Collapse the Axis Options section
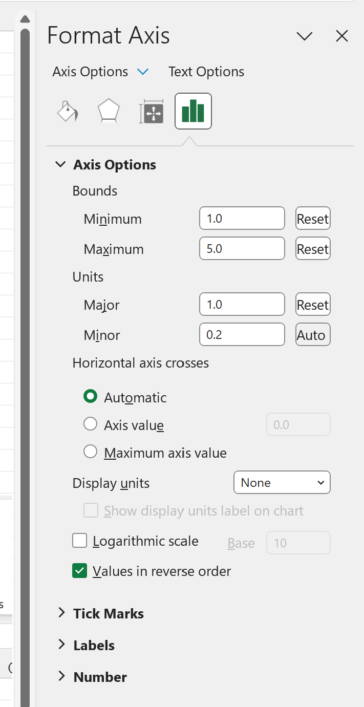 pyautogui.click(x=60, y=164)
